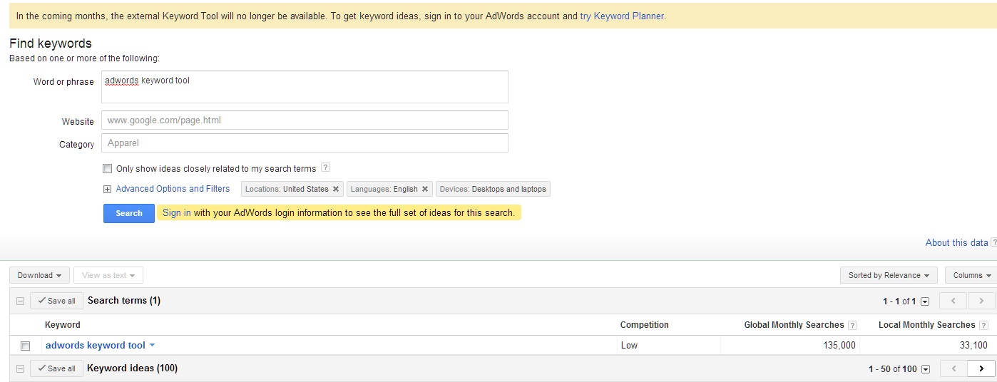
Task: Open the adwords keyword tool keyword link
Action: [96, 345]
